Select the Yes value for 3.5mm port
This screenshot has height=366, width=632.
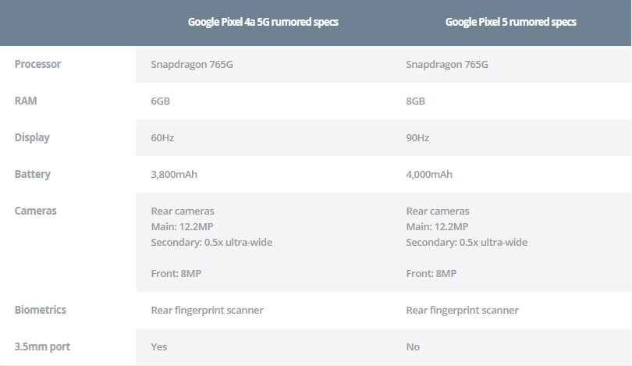pyautogui.click(x=159, y=346)
